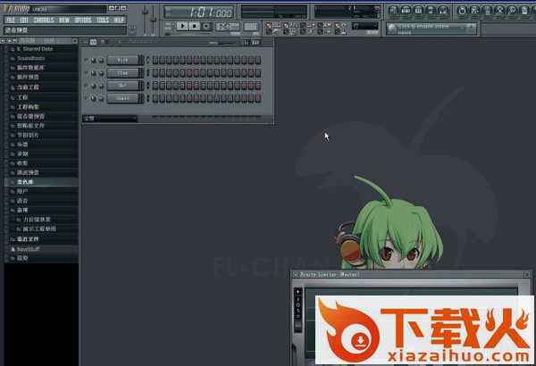The width and height of the screenshot is (536, 366).
Task: Open the 力反馈效果 subfolder in browser
Action: [37, 220]
